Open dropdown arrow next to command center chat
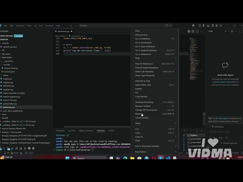 point(171,25)
